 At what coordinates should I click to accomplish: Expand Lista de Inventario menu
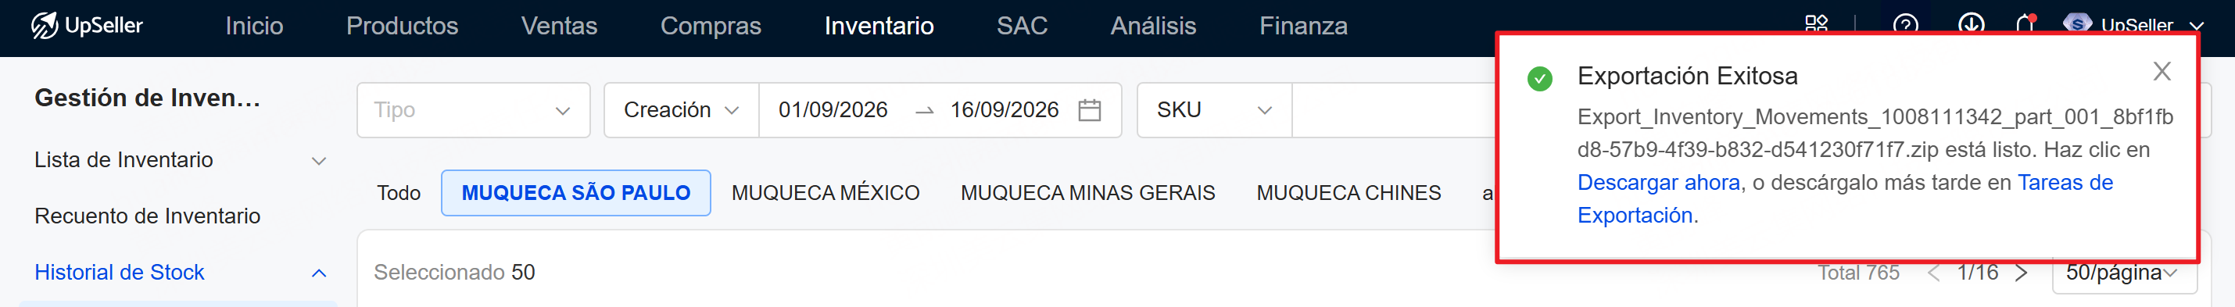point(180,160)
